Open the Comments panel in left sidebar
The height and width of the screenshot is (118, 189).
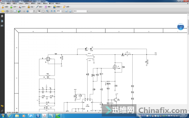coord(2,106)
